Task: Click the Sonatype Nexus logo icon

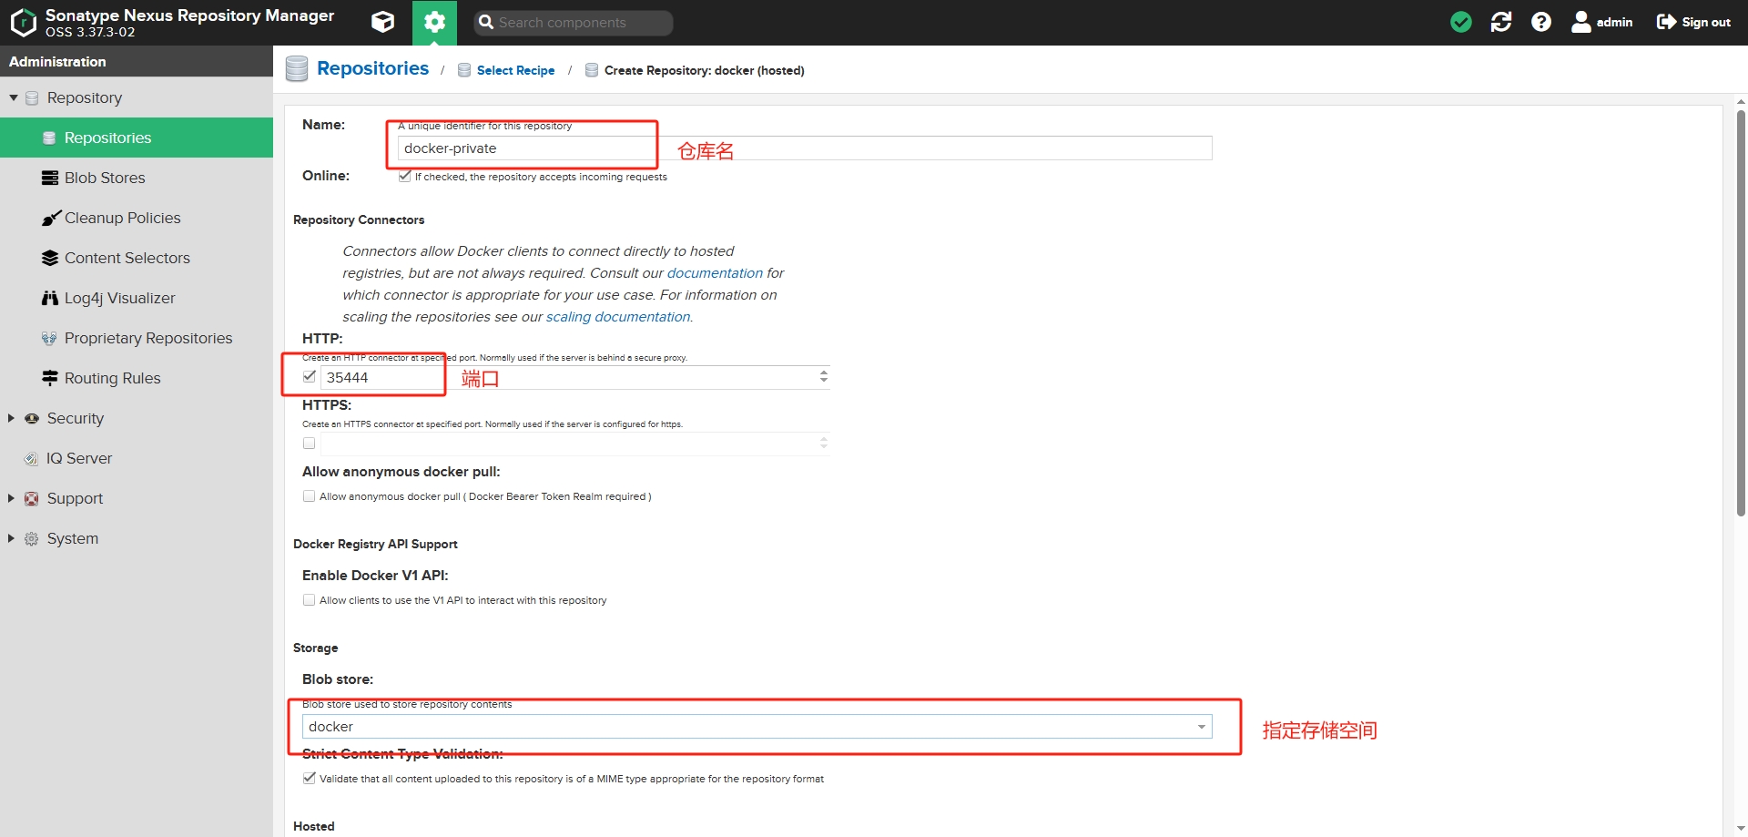Action: pos(23,22)
